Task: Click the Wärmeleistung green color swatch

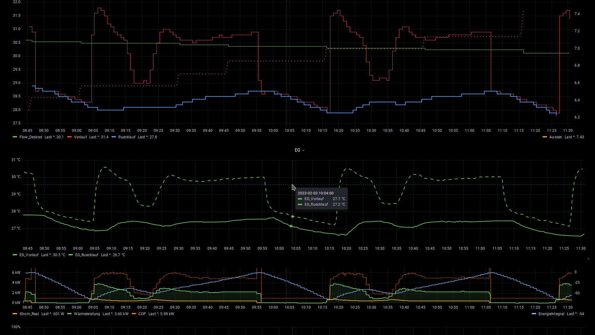Action: click(x=69, y=314)
